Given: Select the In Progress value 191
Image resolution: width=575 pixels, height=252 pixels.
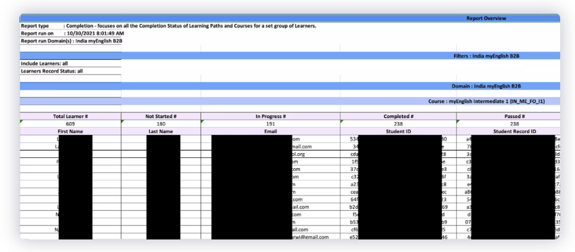Looking at the screenshot, I should click(270, 124).
